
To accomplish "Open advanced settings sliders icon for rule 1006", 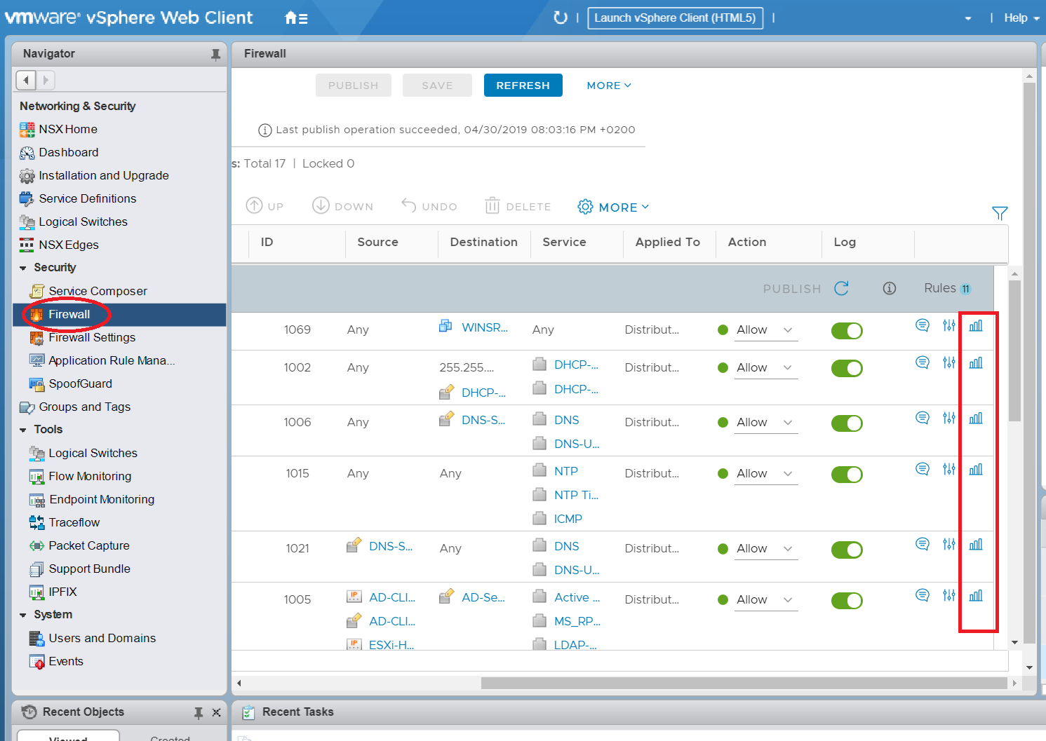I will (x=948, y=418).
